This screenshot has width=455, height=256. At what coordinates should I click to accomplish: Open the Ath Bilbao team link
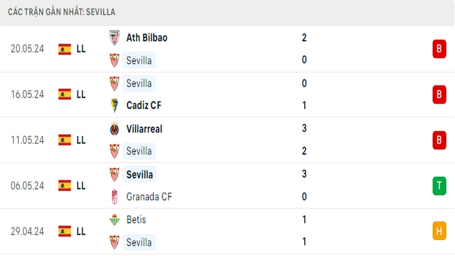coord(147,38)
